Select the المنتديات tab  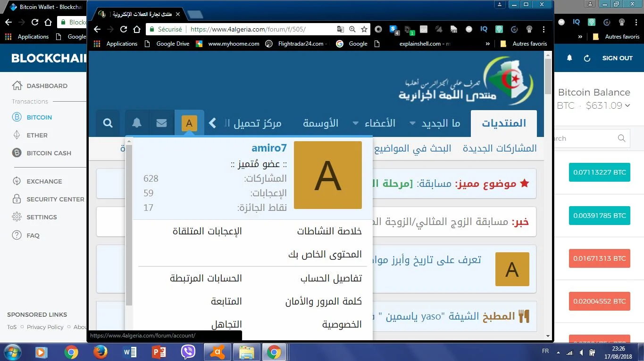click(503, 123)
